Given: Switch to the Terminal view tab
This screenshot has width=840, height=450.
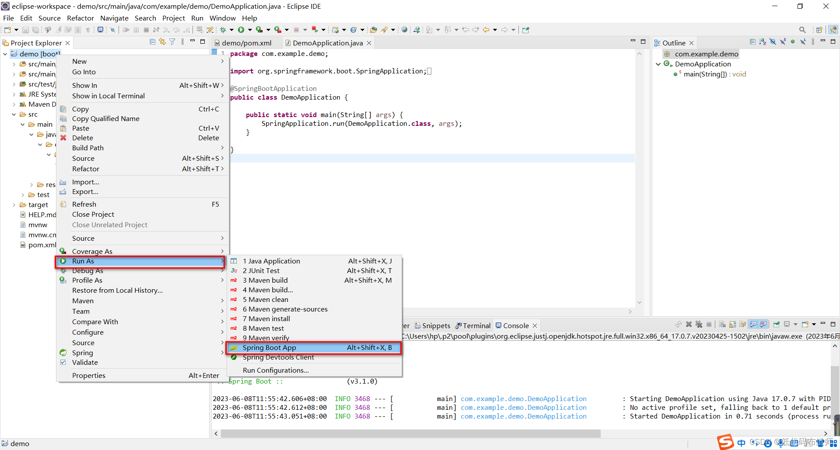Looking at the screenshot, I should coord(473,325).
